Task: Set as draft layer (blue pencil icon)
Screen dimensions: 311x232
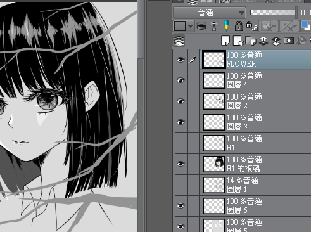Action: (226, 26)
